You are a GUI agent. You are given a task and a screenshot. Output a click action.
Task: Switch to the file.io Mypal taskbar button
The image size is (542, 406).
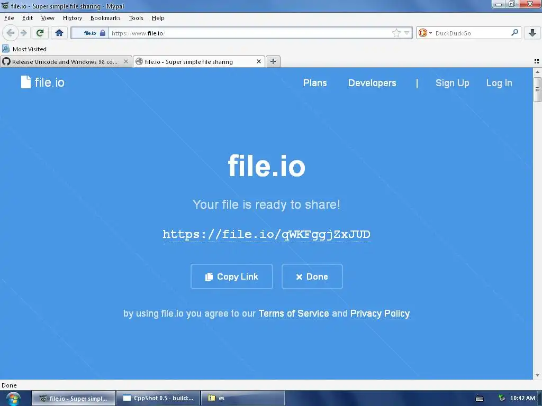[74, 398]
